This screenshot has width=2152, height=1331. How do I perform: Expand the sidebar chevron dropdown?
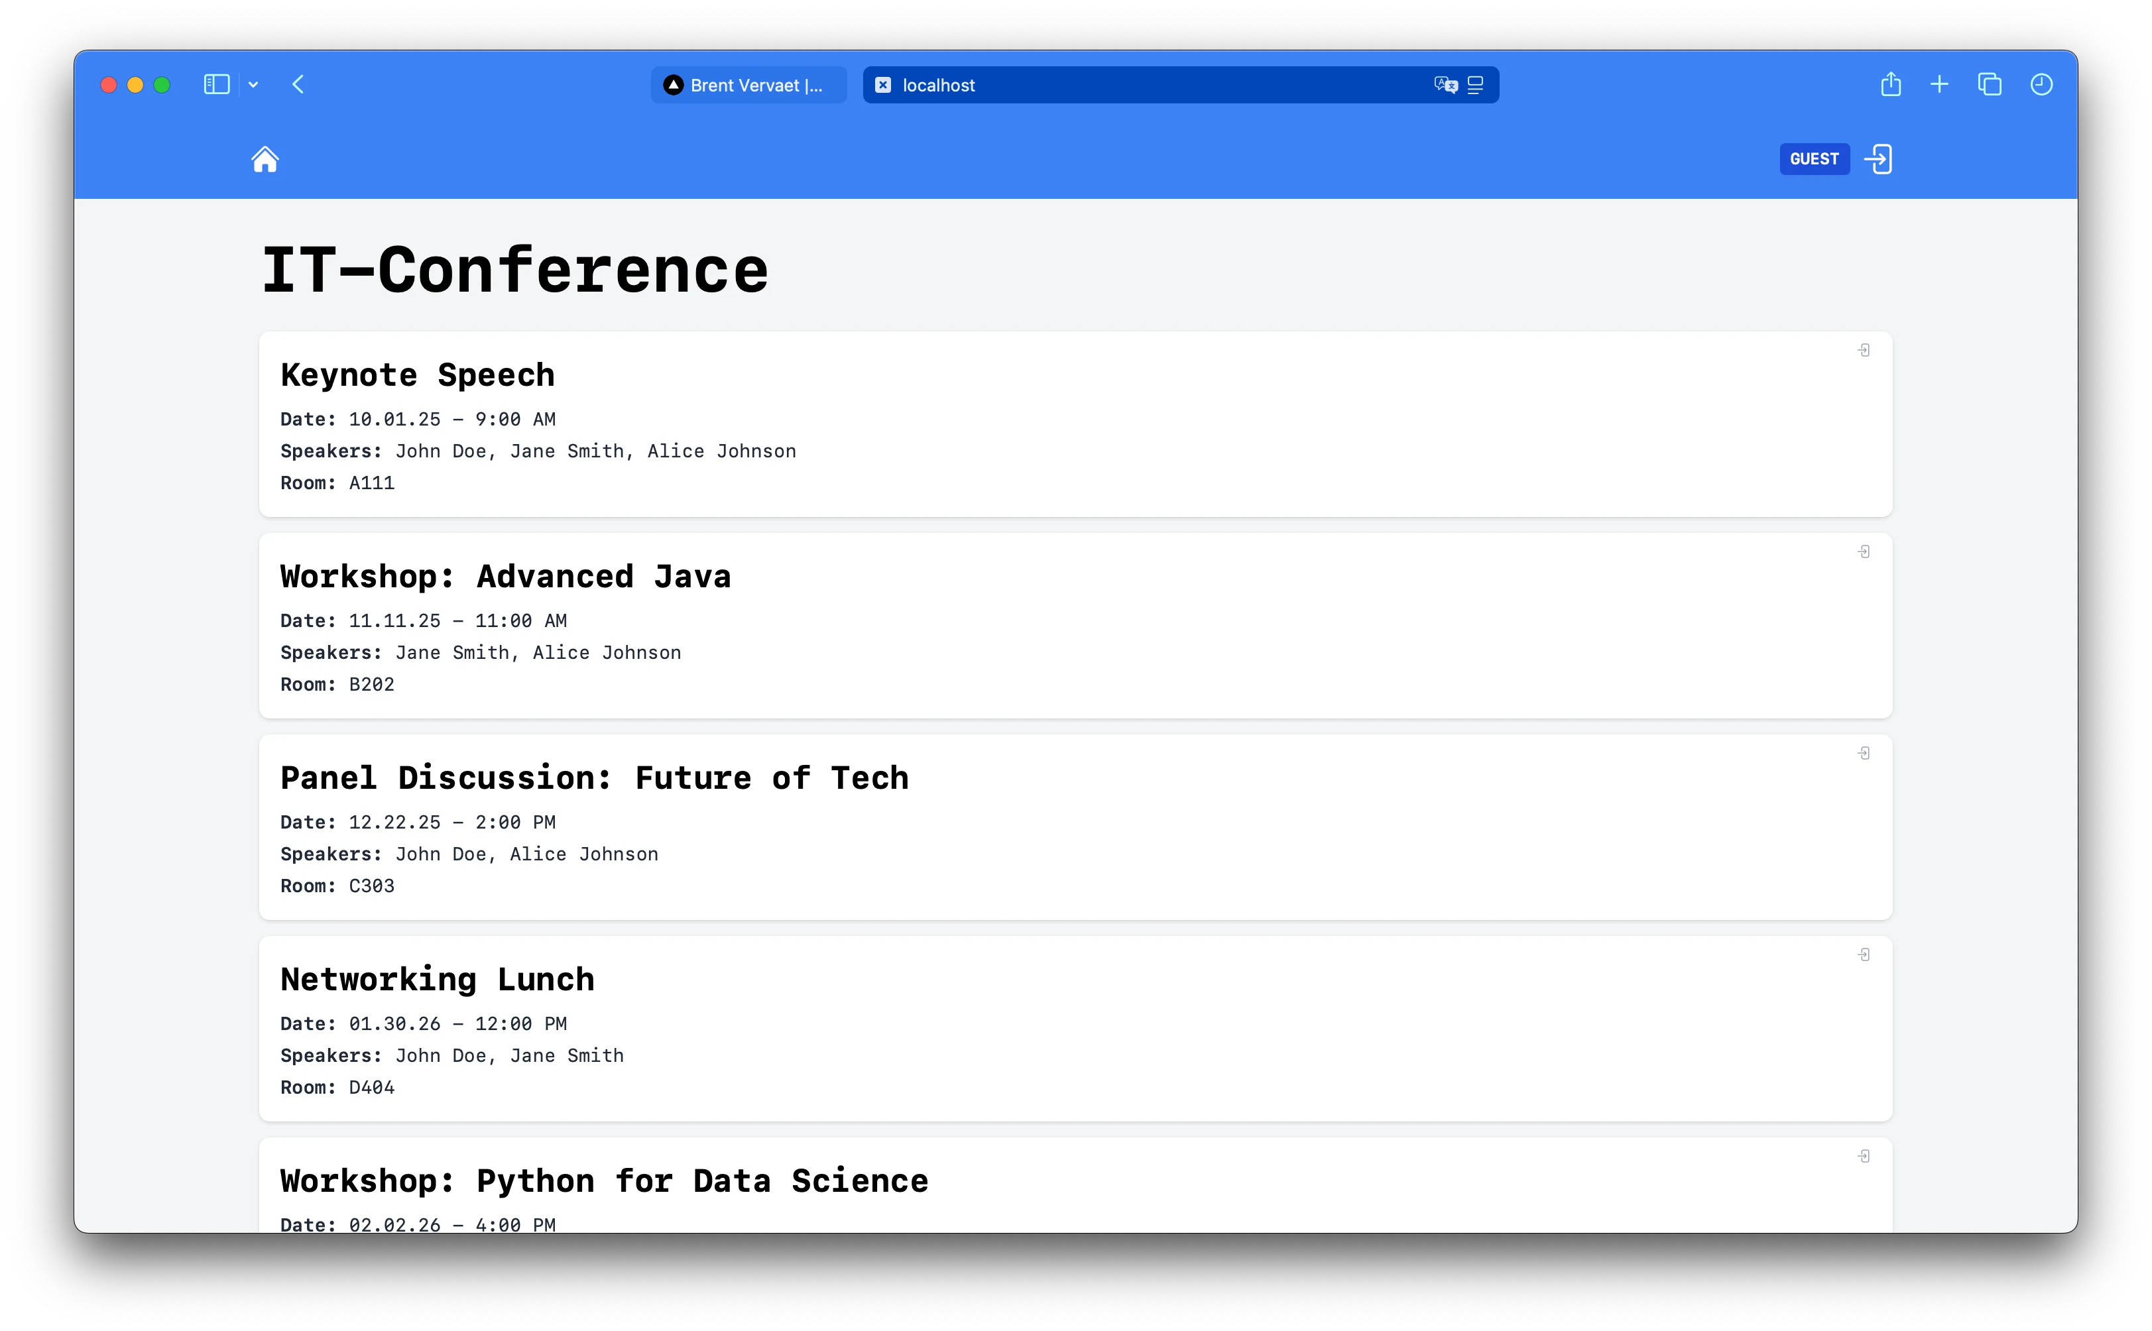pyautogui.click(x=255, y=84)
